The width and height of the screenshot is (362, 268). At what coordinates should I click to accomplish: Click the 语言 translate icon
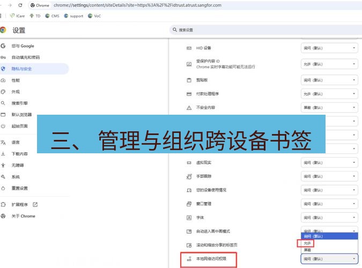[x=3, y=143]
